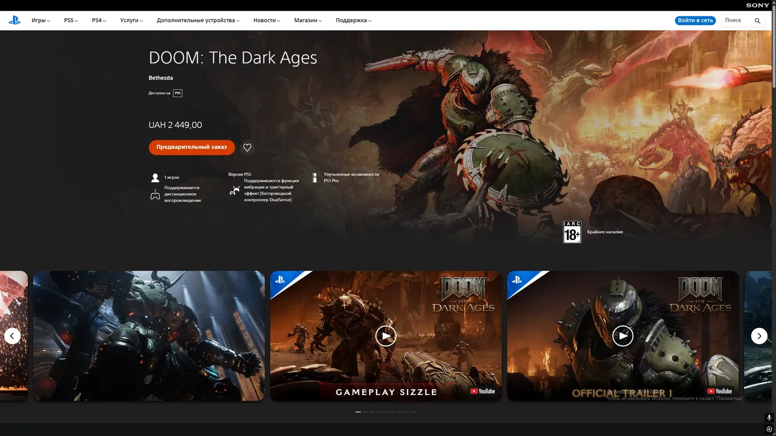Click the DualSense vibration controller icon
The width and height of the screenshot is (776, 436).
point(235,191)
